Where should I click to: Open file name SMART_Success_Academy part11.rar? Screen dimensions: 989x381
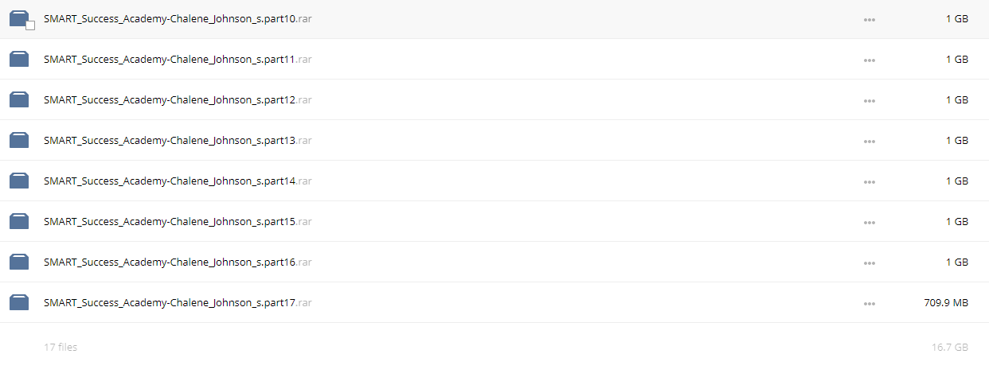178,60
